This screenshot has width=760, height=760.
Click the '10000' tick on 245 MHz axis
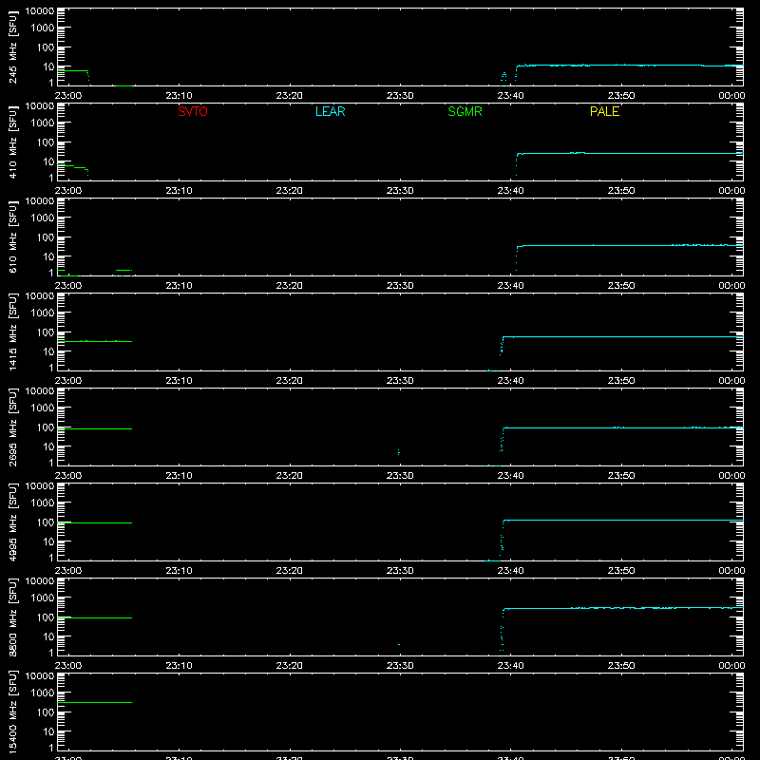pyautogui.click(x=40, y=11)
